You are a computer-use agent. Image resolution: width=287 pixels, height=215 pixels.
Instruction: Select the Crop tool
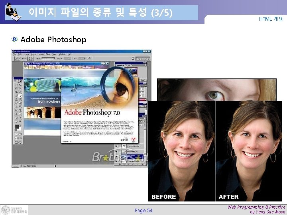[x=16, y=92]
